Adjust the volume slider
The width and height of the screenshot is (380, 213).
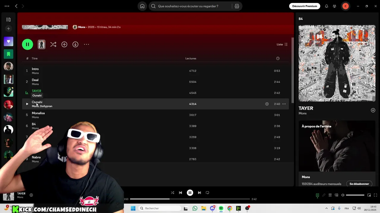(355, 195)
